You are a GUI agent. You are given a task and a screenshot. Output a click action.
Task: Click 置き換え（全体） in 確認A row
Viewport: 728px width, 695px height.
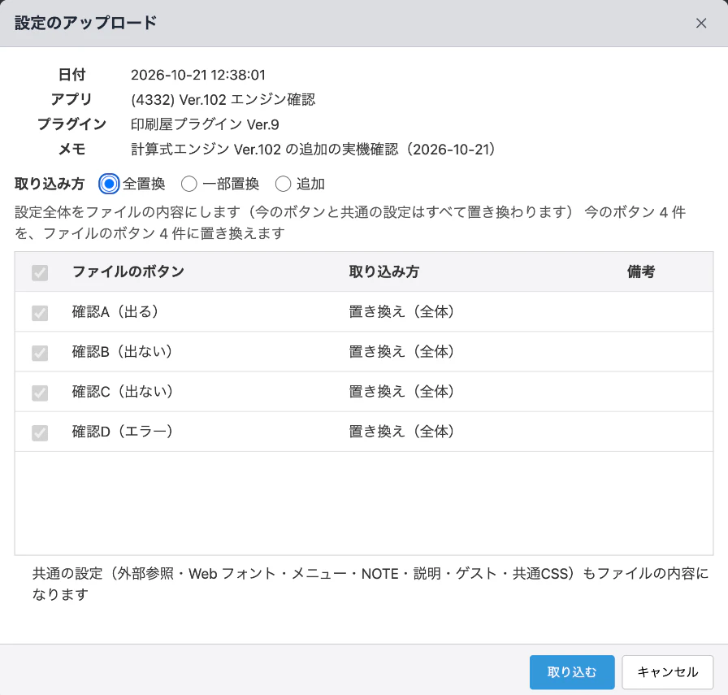[x=401, y=311]
